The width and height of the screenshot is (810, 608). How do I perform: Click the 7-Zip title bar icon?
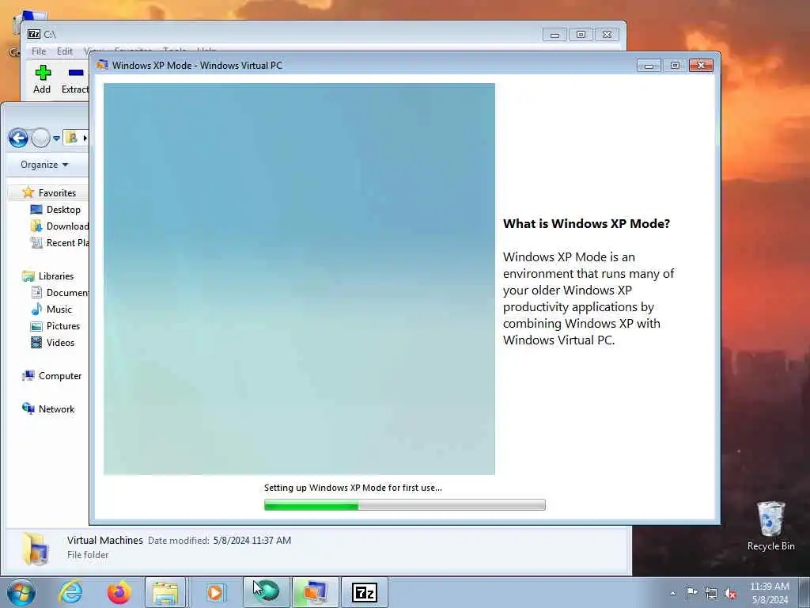pos(34,34)
